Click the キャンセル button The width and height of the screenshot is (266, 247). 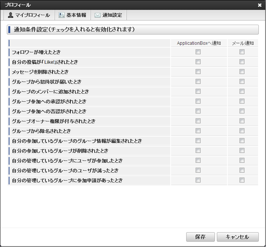click(238, 237)
